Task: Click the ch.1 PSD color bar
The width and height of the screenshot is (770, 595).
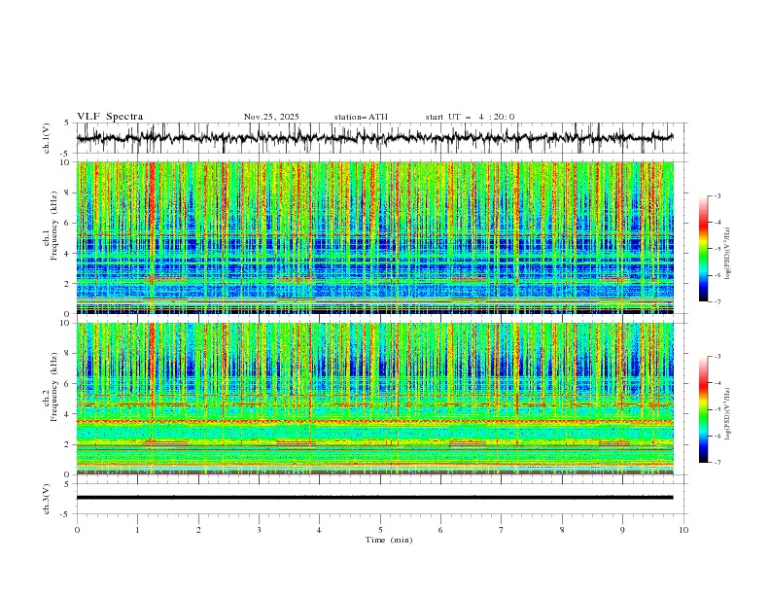Action: 703,248
